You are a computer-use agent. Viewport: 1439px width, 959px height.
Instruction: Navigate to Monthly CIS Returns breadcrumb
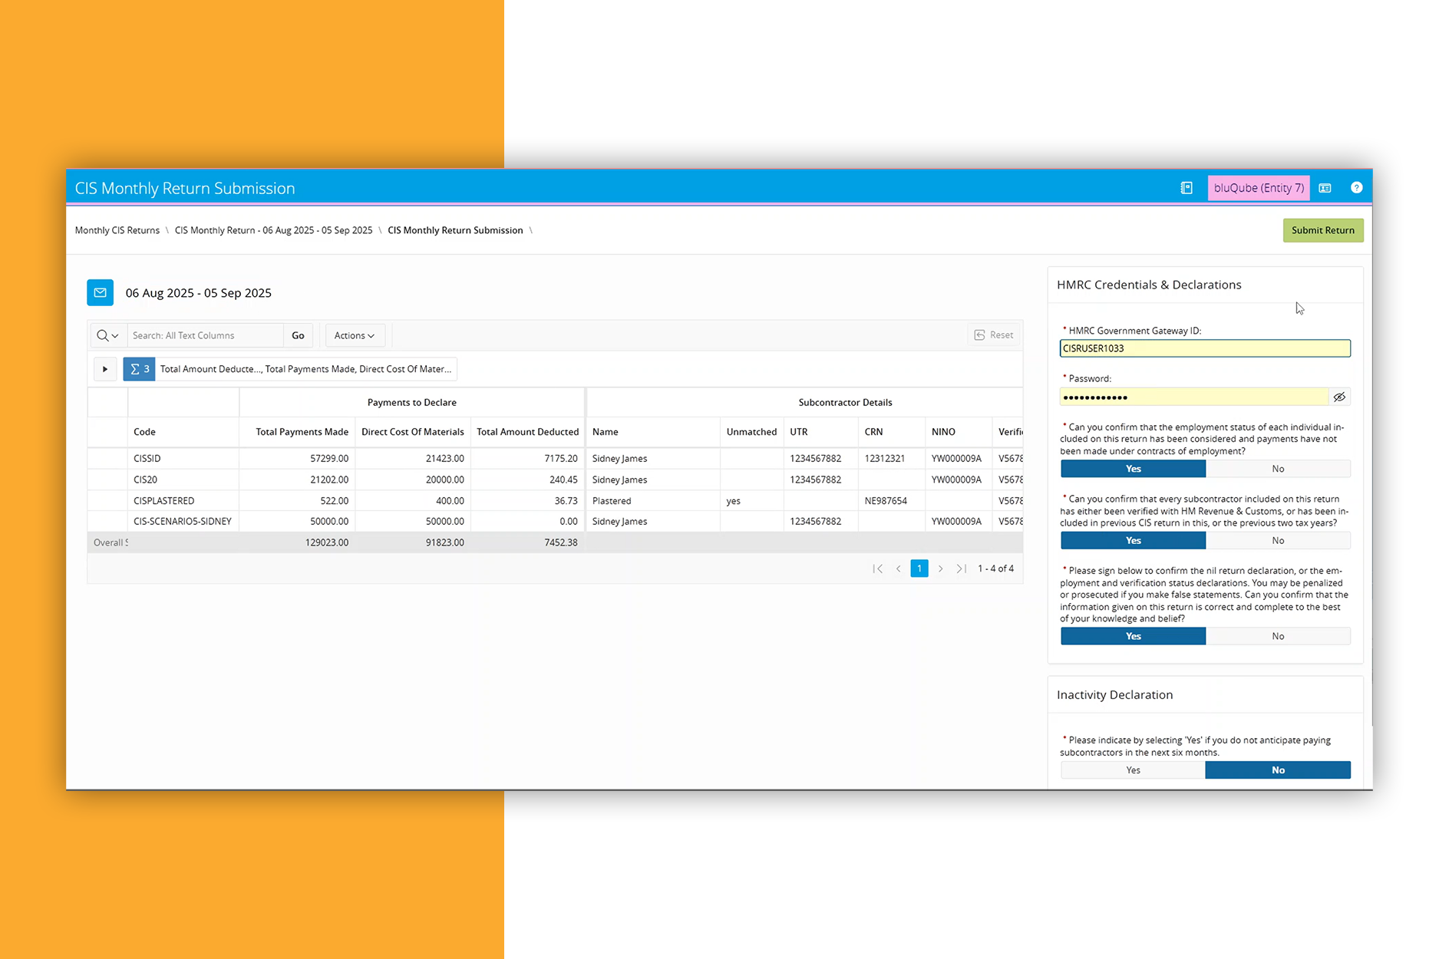point(117,230)
